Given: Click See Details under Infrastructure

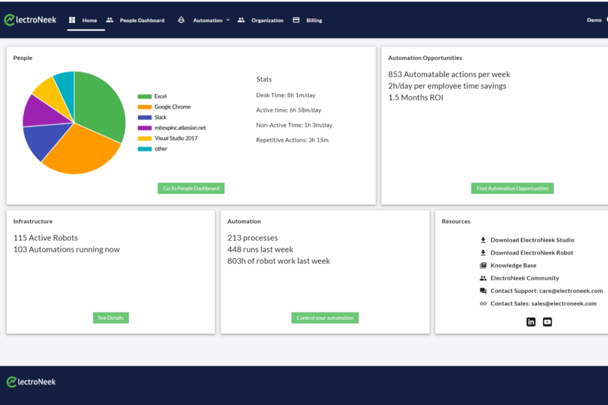Looking at the screenshot, I should (x=110, y=317).
